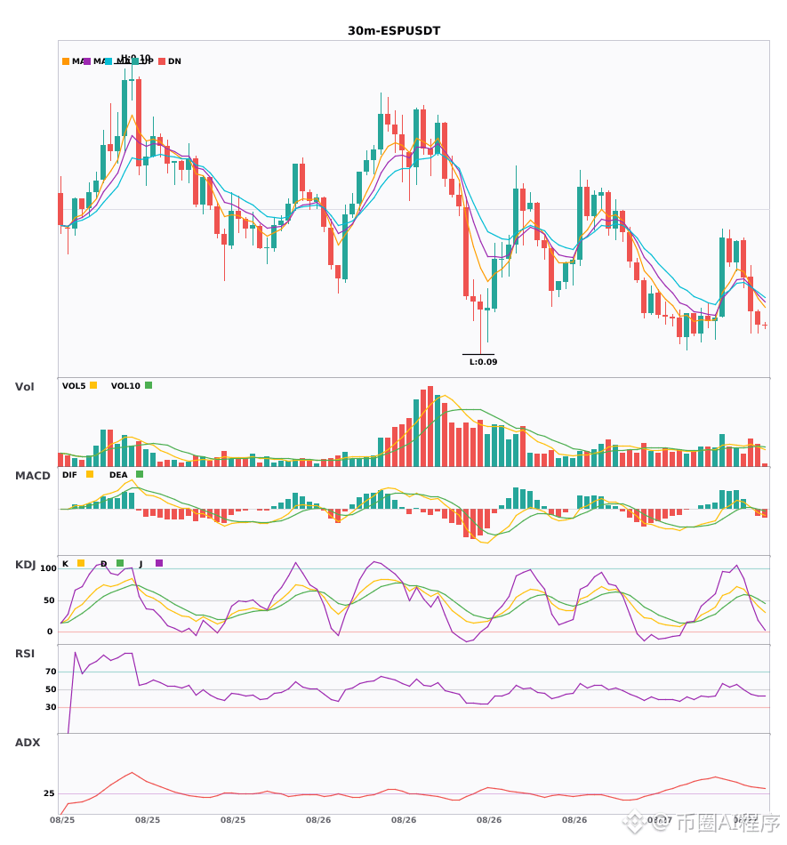The width and height of the screenshot is (787, 845).
Task: Click the green VOL10 legend swatch
Action: [x=149, y=385]
